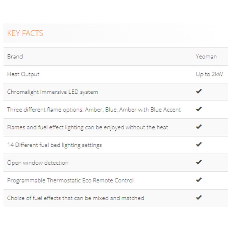233x233 pixels.
Task: Click the Chromalight Immersive LED system text
Action: [x=53, y=92]
